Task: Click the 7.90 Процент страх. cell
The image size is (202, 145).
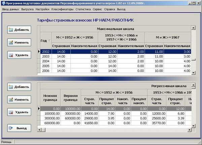Action: (107, 114)
